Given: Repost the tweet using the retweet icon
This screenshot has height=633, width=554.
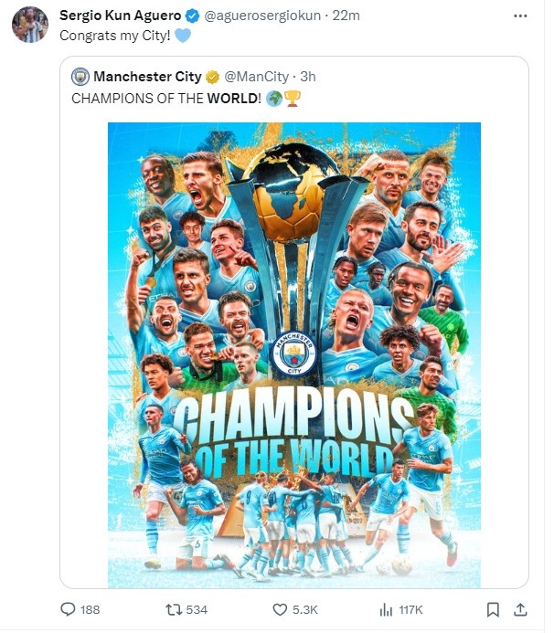Looking at the screenshot, I should click(x=173, y=609).
